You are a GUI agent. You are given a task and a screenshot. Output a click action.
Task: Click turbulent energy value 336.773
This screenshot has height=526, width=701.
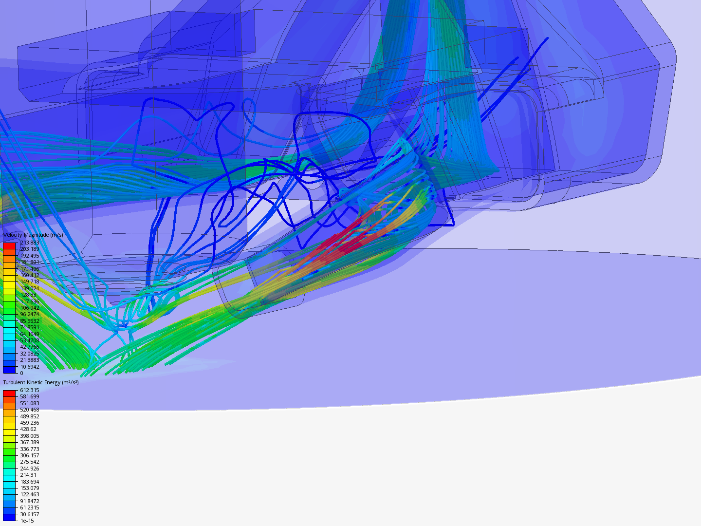[x=30, y=449]
